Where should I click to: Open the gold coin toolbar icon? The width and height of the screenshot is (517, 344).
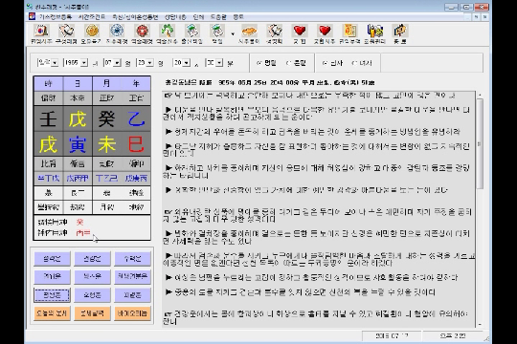click(92, 31)
